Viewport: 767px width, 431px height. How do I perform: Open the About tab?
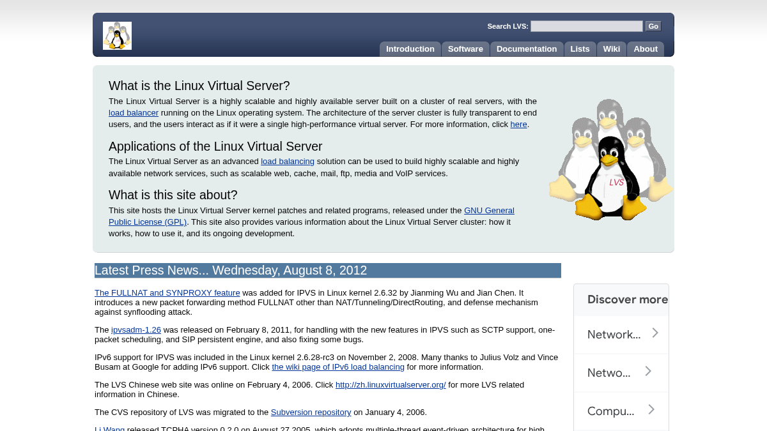point(646,49)
